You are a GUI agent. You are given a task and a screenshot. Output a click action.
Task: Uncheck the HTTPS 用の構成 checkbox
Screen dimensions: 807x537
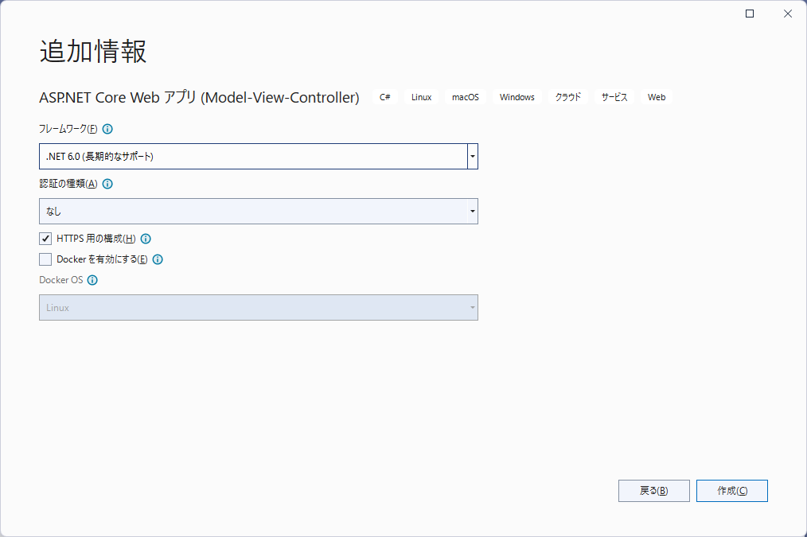tap(45, 239)
